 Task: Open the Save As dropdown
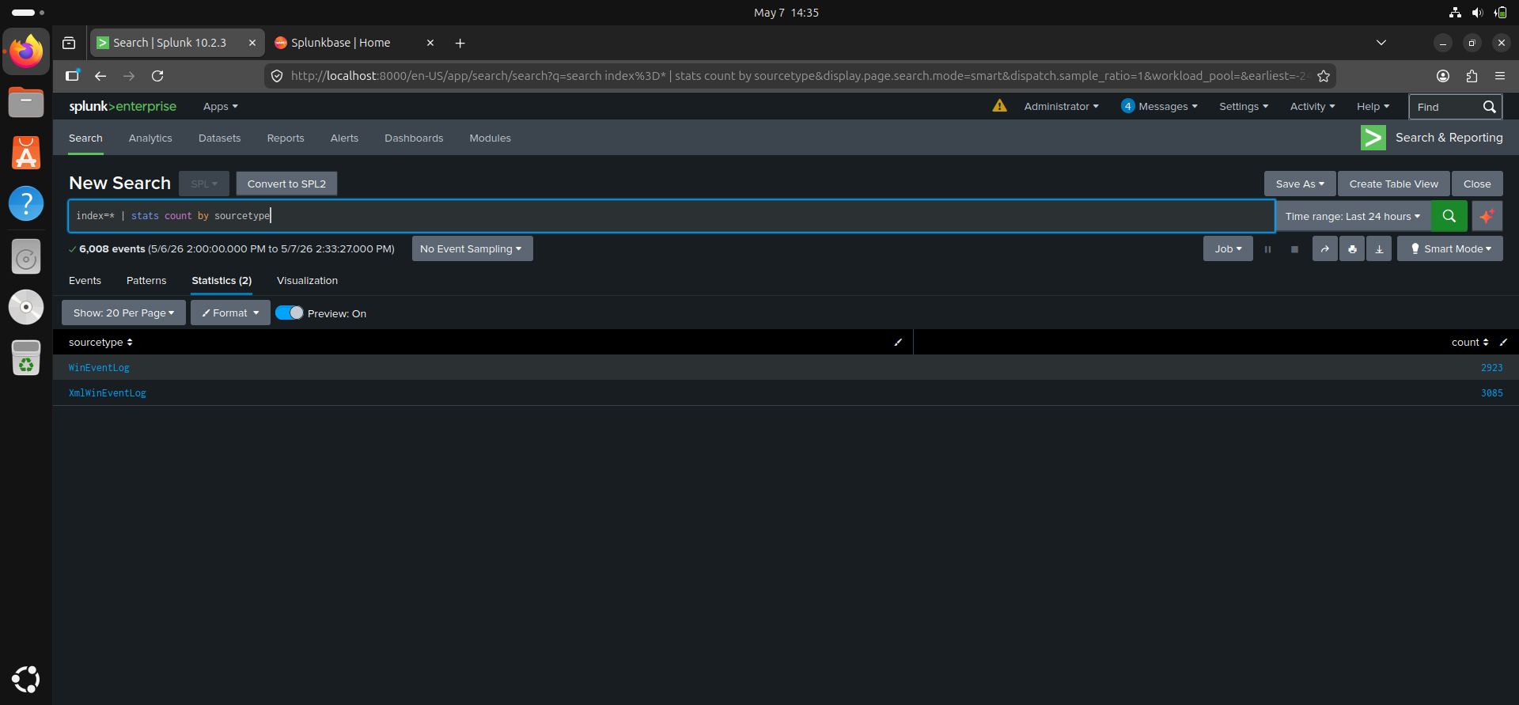[x=1300, y=184]
